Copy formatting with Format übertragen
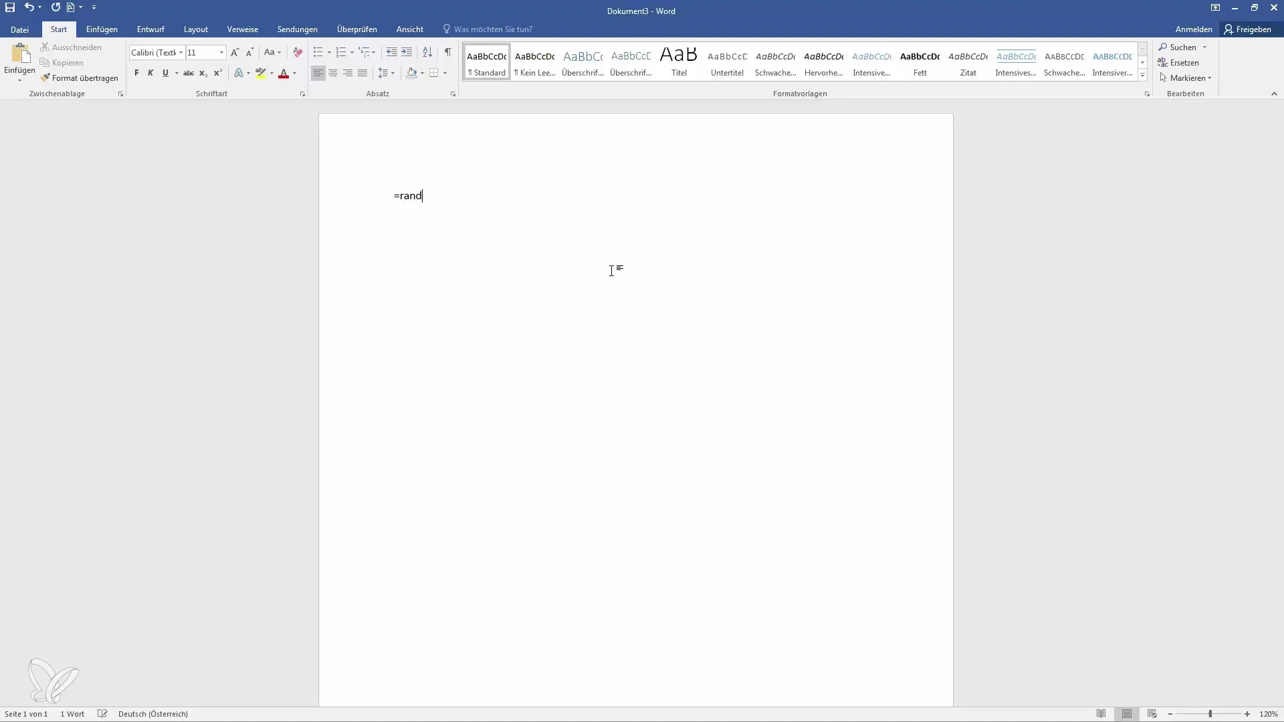The image size is (1284, 722). tap(80, 78)
